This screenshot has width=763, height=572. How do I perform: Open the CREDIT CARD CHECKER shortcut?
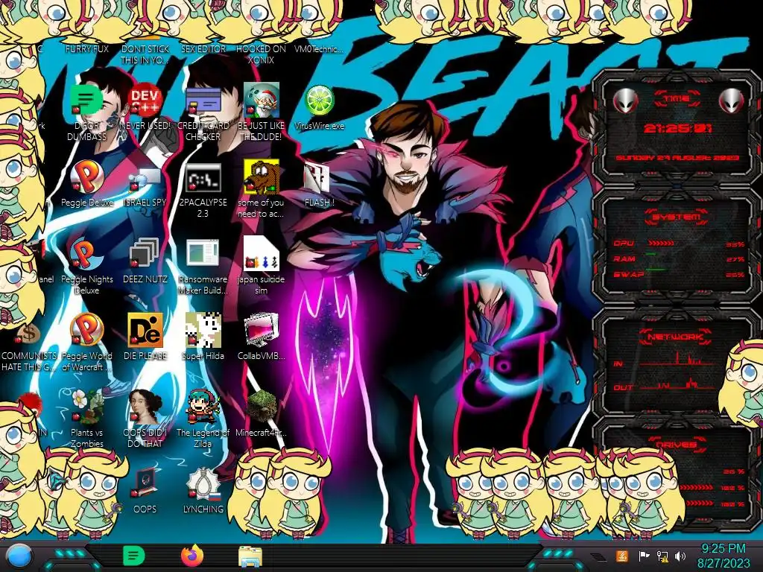click(x=203, y=101)
